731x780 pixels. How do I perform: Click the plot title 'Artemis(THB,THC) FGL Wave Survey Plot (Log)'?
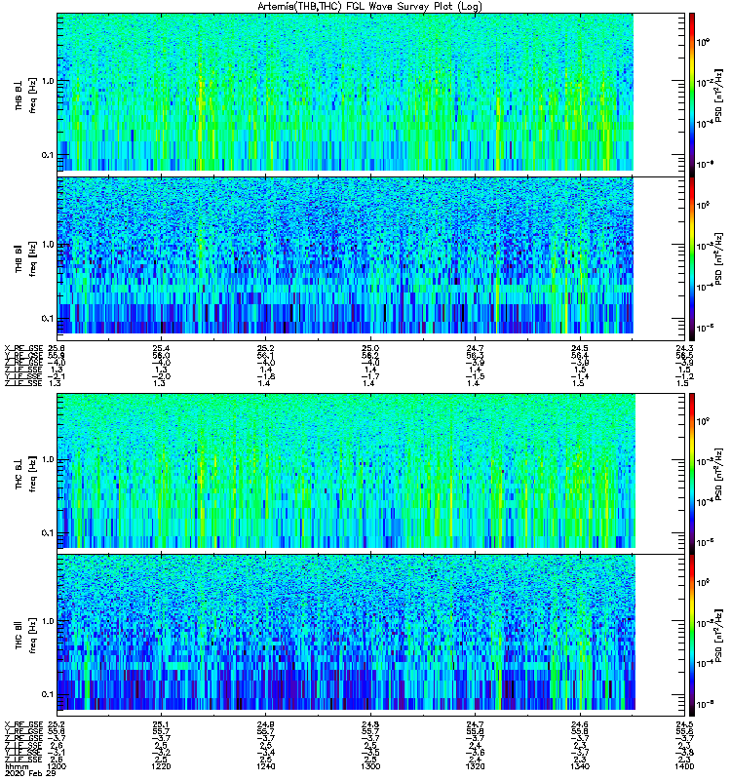pyautogui.click(x=369, y=6)
